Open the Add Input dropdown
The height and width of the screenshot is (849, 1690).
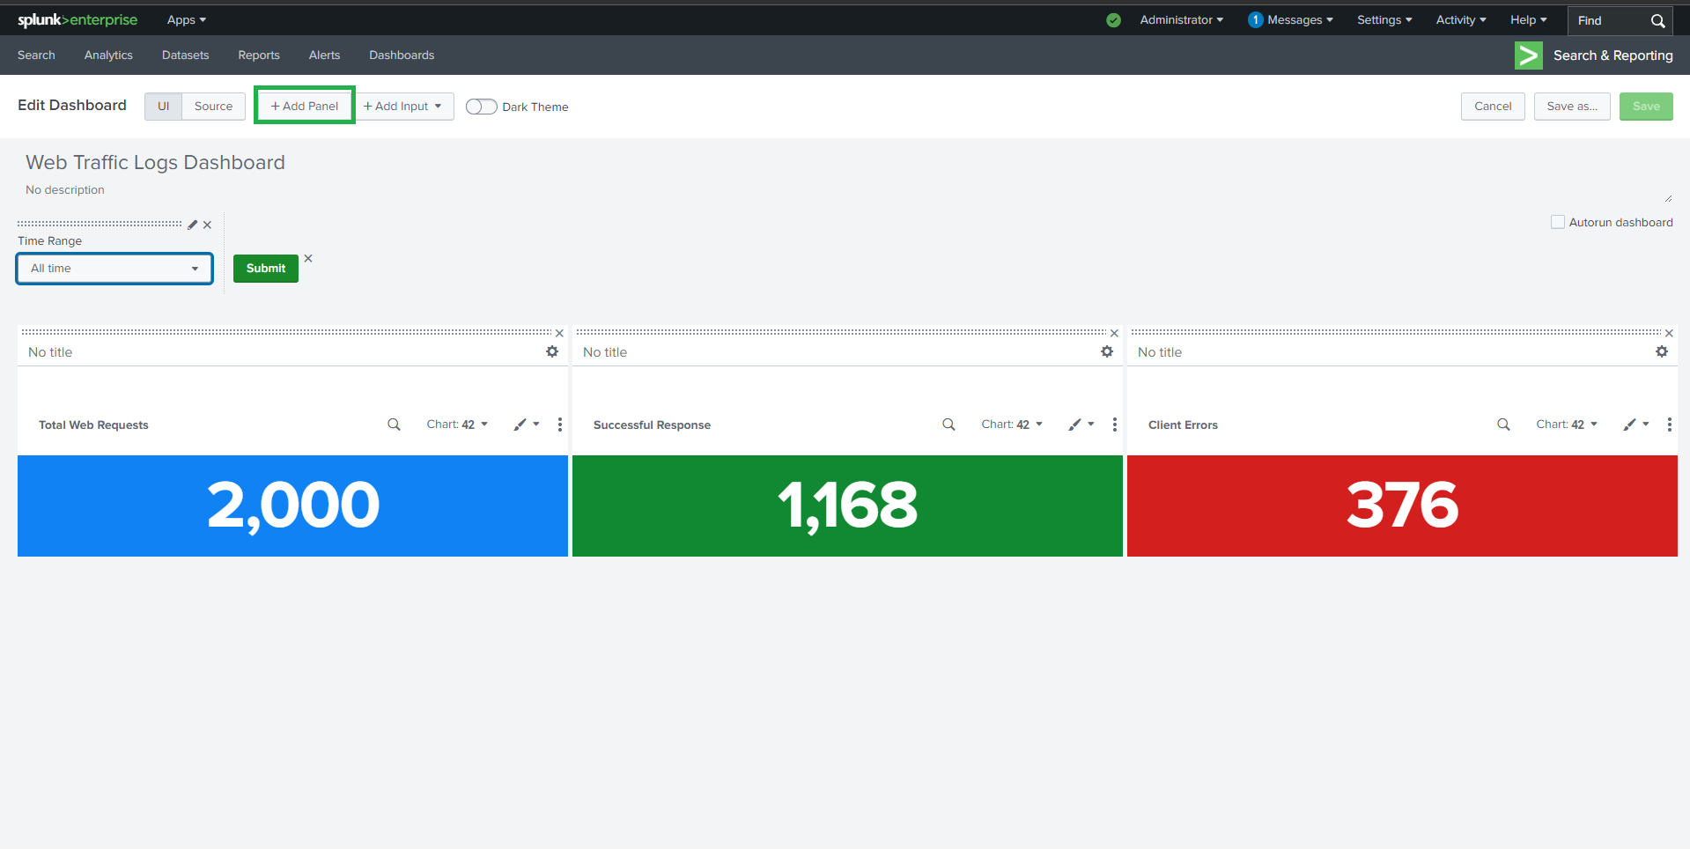click(x=405, y=106)
